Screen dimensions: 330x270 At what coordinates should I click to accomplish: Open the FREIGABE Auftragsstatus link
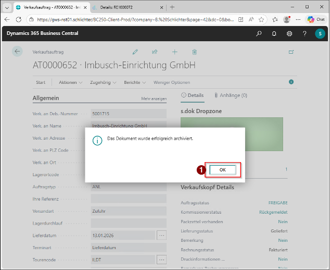[278, 203]
